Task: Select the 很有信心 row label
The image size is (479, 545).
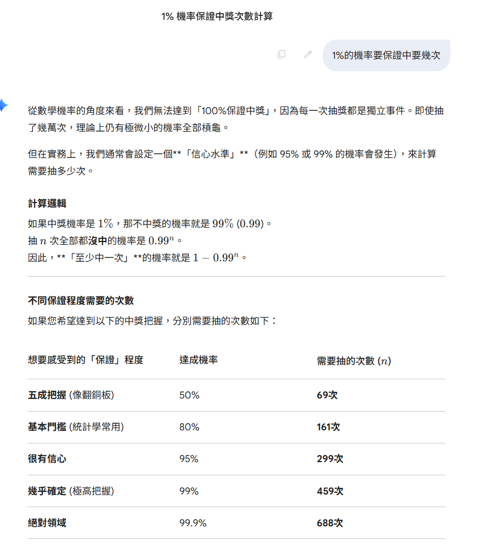Action: pyautogui.click(x=47, y=459)
